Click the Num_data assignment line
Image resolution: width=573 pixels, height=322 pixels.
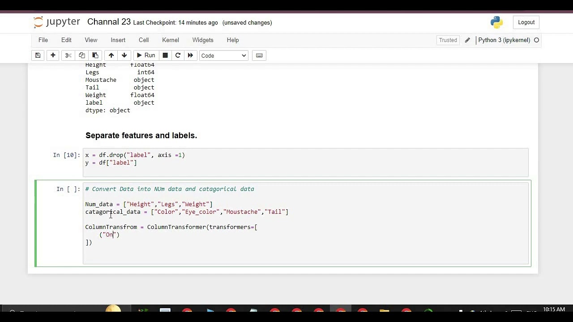click(x=149, y=204)
